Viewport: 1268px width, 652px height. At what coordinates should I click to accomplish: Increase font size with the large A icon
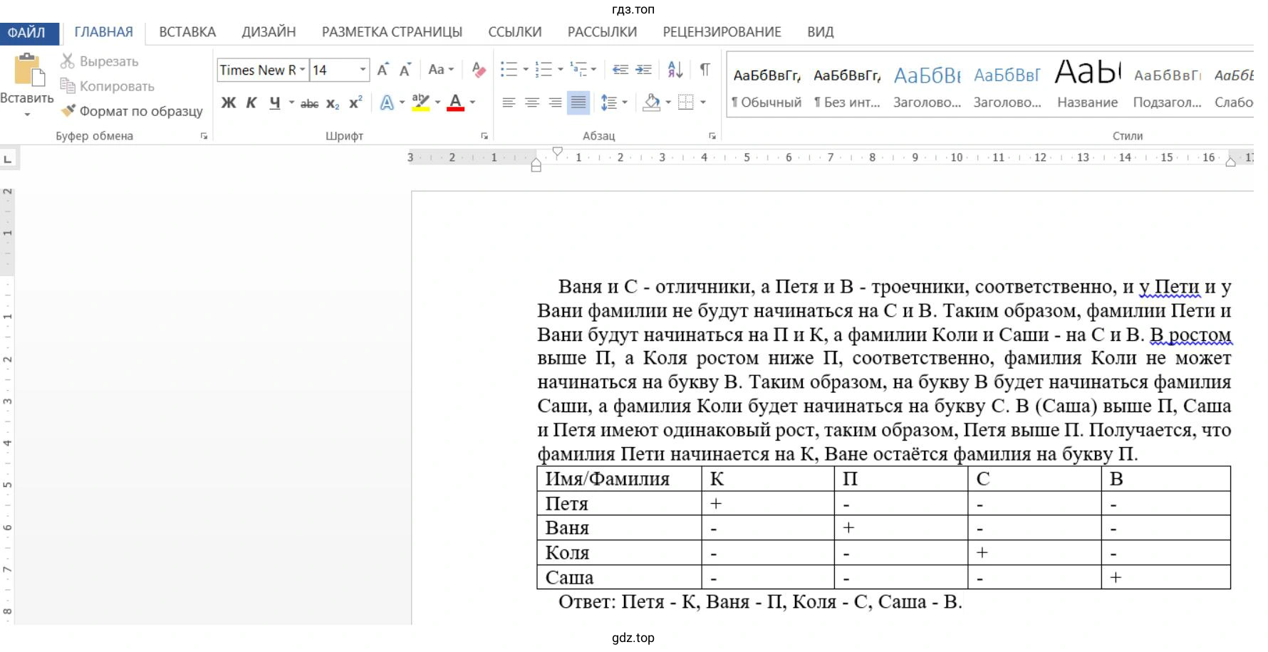click(x=383, y=70)
